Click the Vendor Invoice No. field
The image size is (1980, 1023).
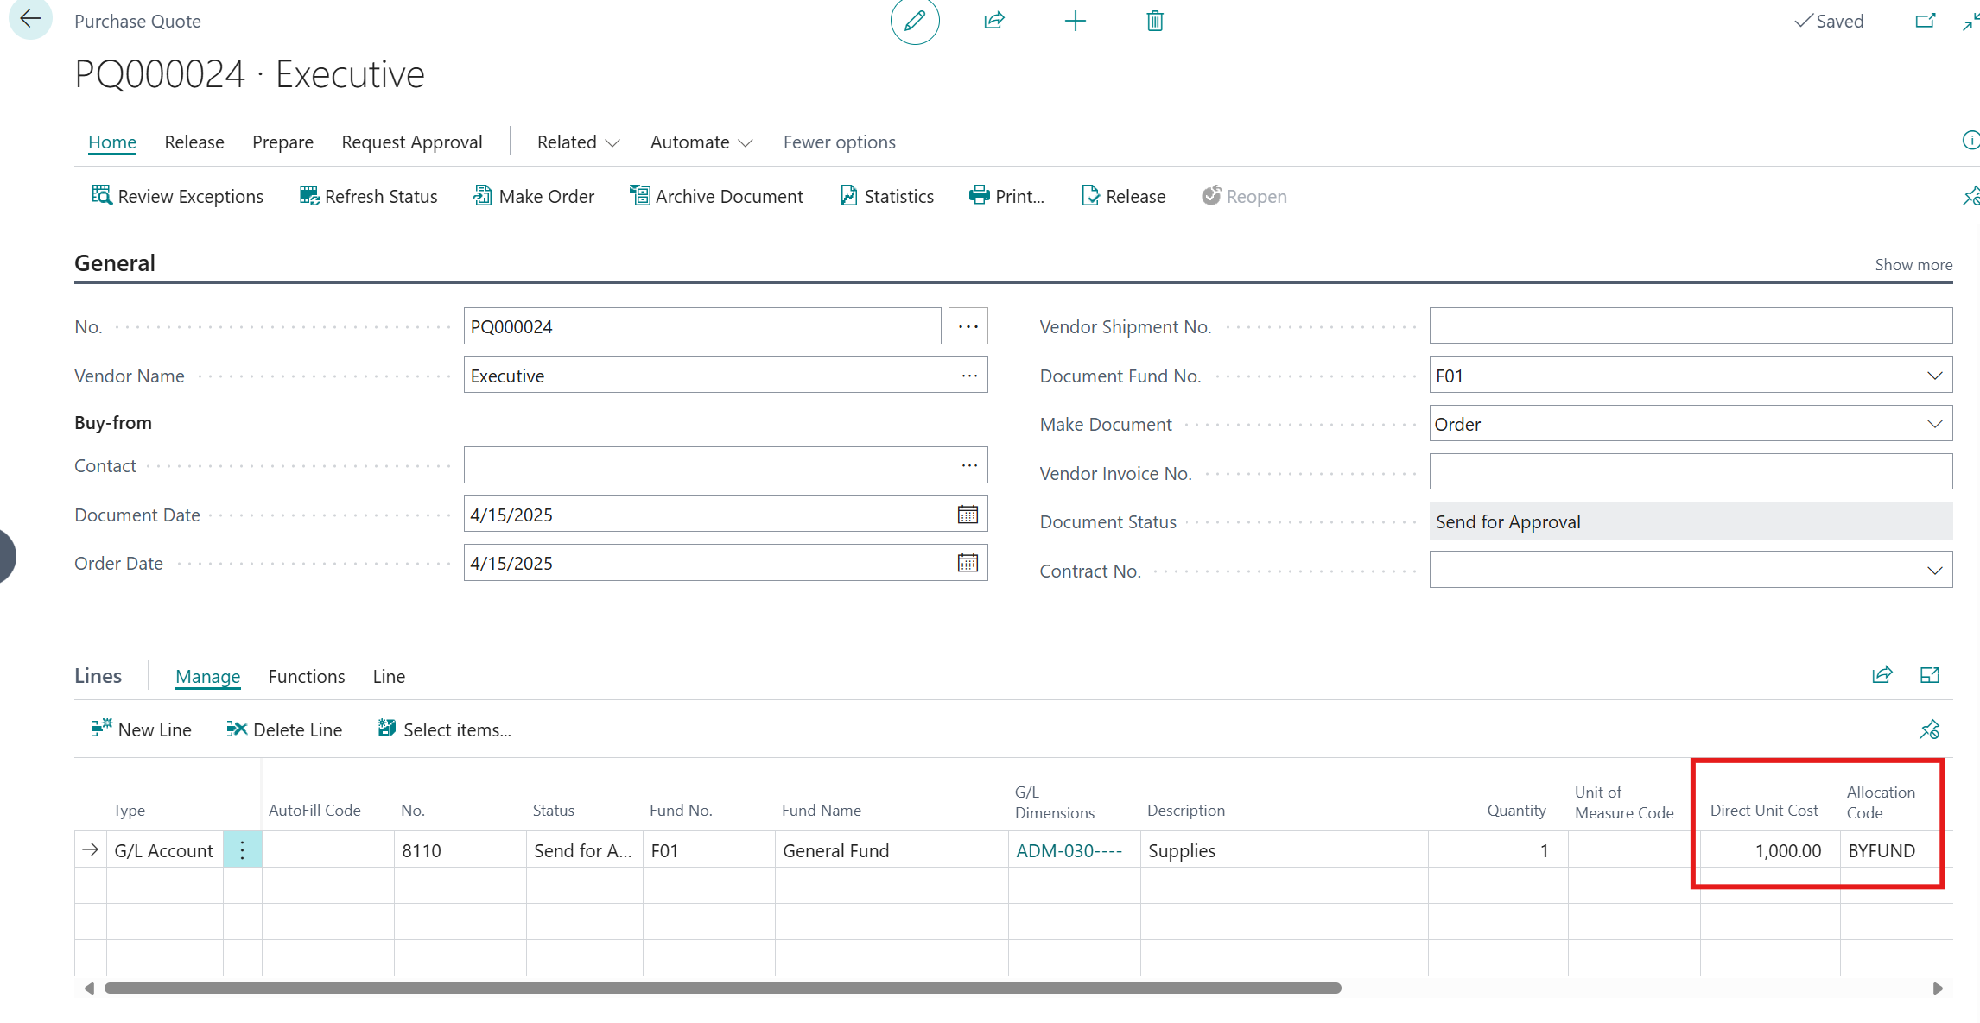click(x=1690, y=473)
